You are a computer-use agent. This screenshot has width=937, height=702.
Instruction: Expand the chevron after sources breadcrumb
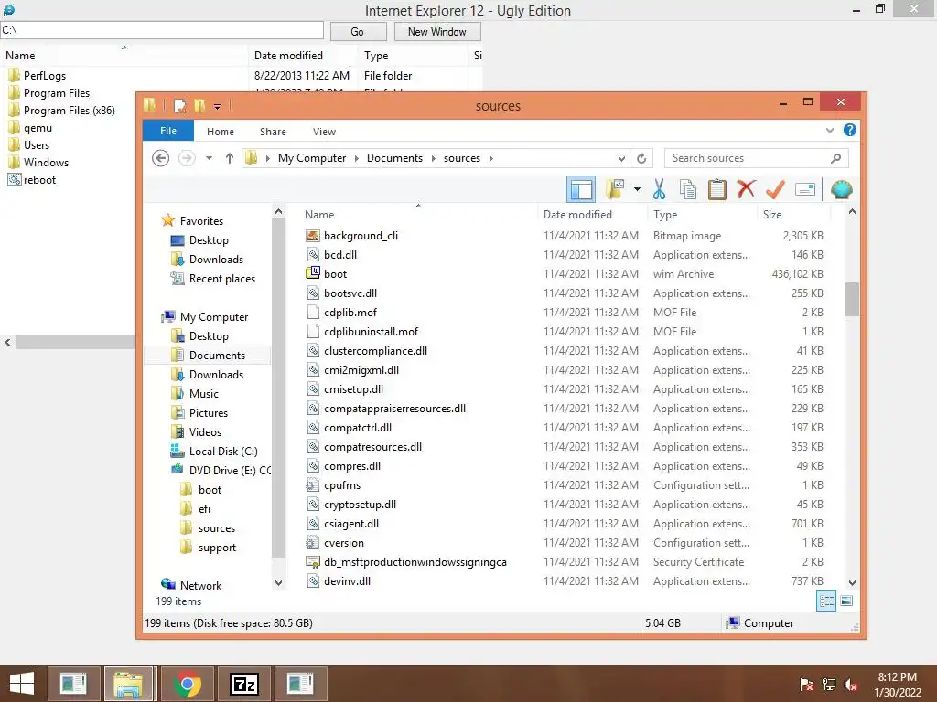pyautogui.click(x=491, y=158)
